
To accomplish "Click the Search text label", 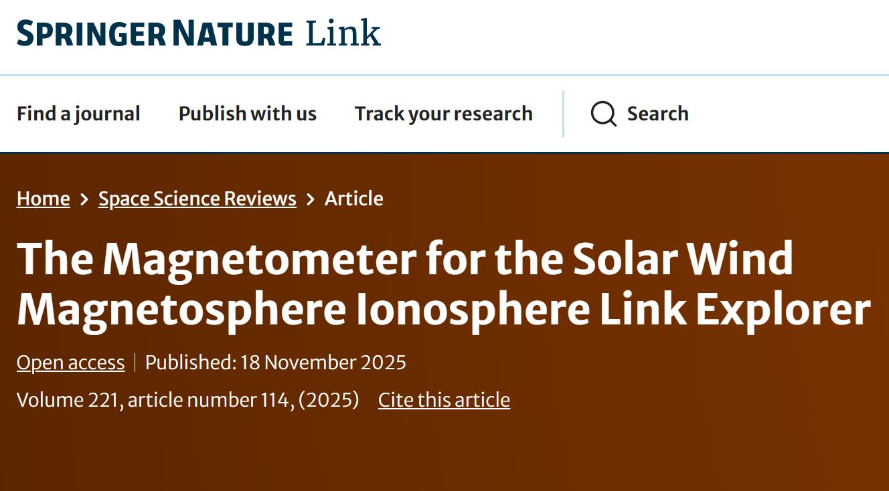I will click(x=657, y=114).
